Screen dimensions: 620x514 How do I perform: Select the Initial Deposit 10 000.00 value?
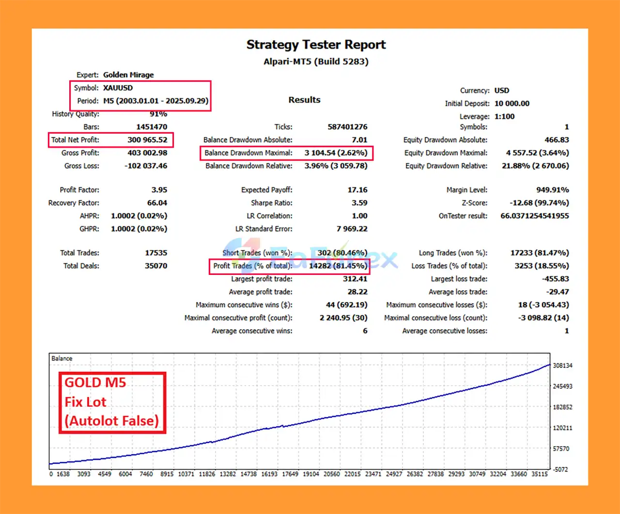coord(511,104)
